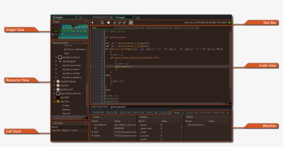Collapse the Call Stack panel chevron
The height and width of the screenshot is (147, 283).
pyautogui.click(x=85, y=123)
